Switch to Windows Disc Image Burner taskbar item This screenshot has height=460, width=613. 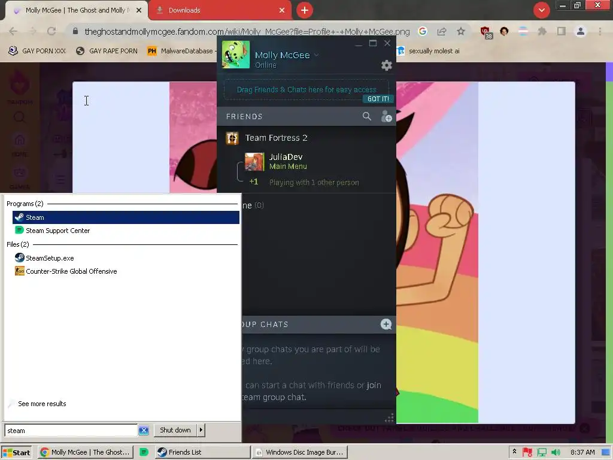[300, 452]
